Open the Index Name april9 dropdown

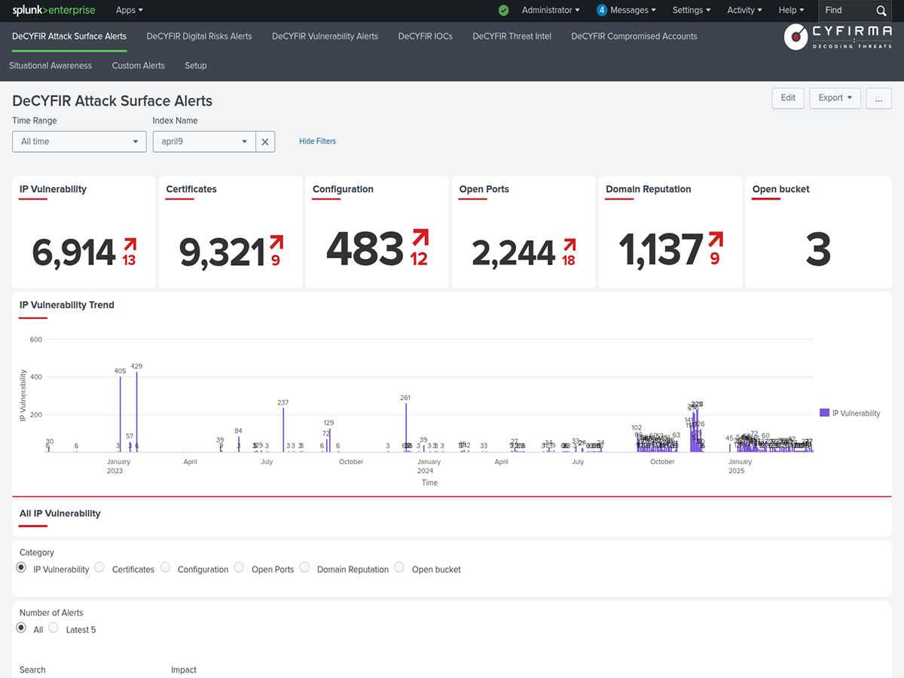pyautogui.click(x=204, y=142)
